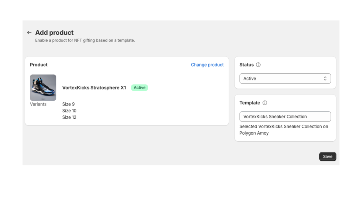Click the info icon beside Template

click(265, 103)
